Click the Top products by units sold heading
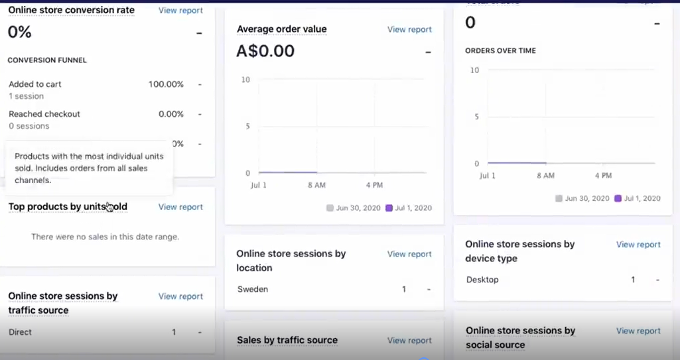Viewport: 680px width, 360px height. [68, 207]
